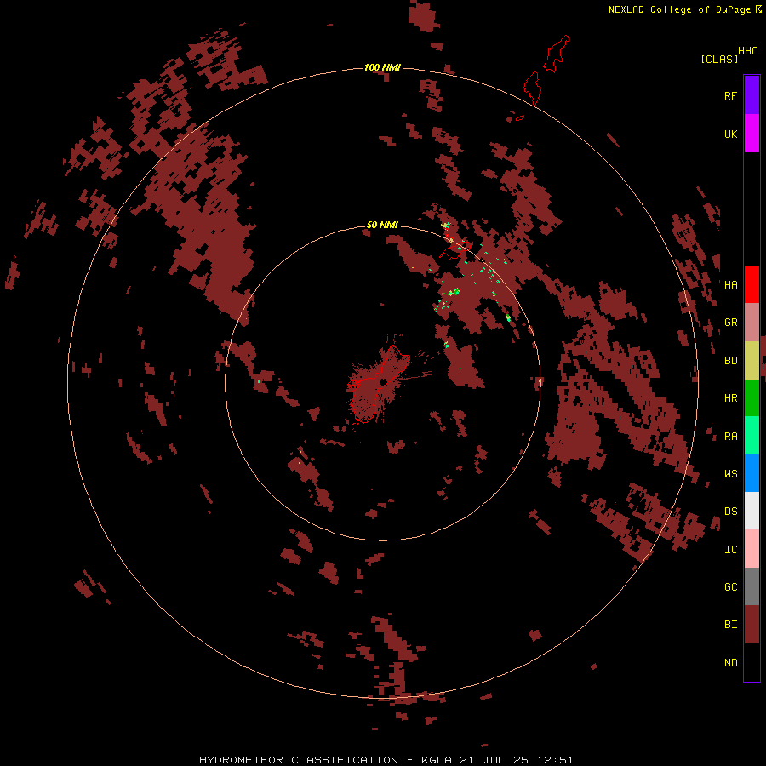
Task: Pick the RA bright green swatch
Action: coord(752,436)
